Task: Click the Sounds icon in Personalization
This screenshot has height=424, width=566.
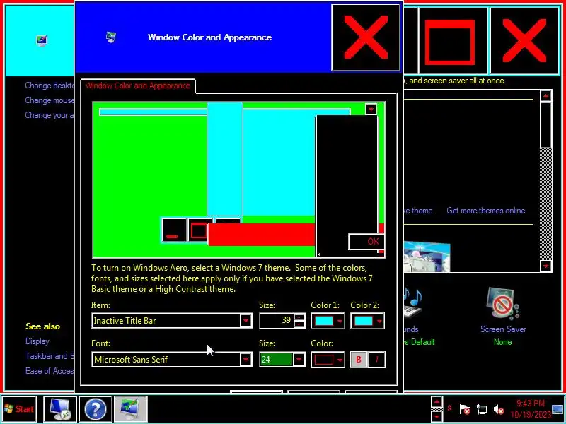Action: [412, 304]
